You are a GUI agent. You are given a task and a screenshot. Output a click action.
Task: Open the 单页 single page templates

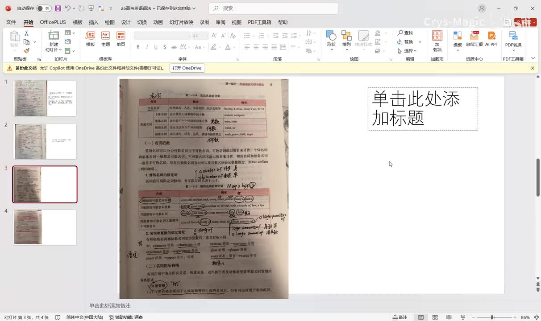(x=121, y=39)
